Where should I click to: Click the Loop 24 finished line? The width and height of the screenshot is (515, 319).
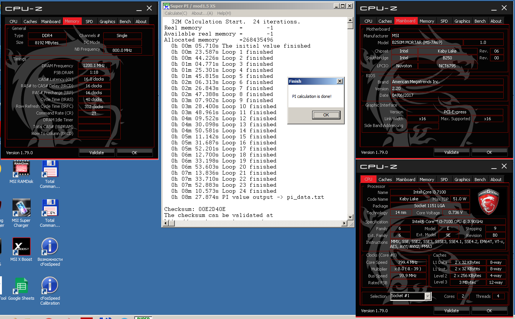(x=224, y=191)
